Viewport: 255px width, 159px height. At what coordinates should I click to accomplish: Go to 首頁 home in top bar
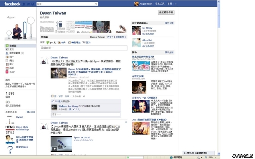point(170,4)
